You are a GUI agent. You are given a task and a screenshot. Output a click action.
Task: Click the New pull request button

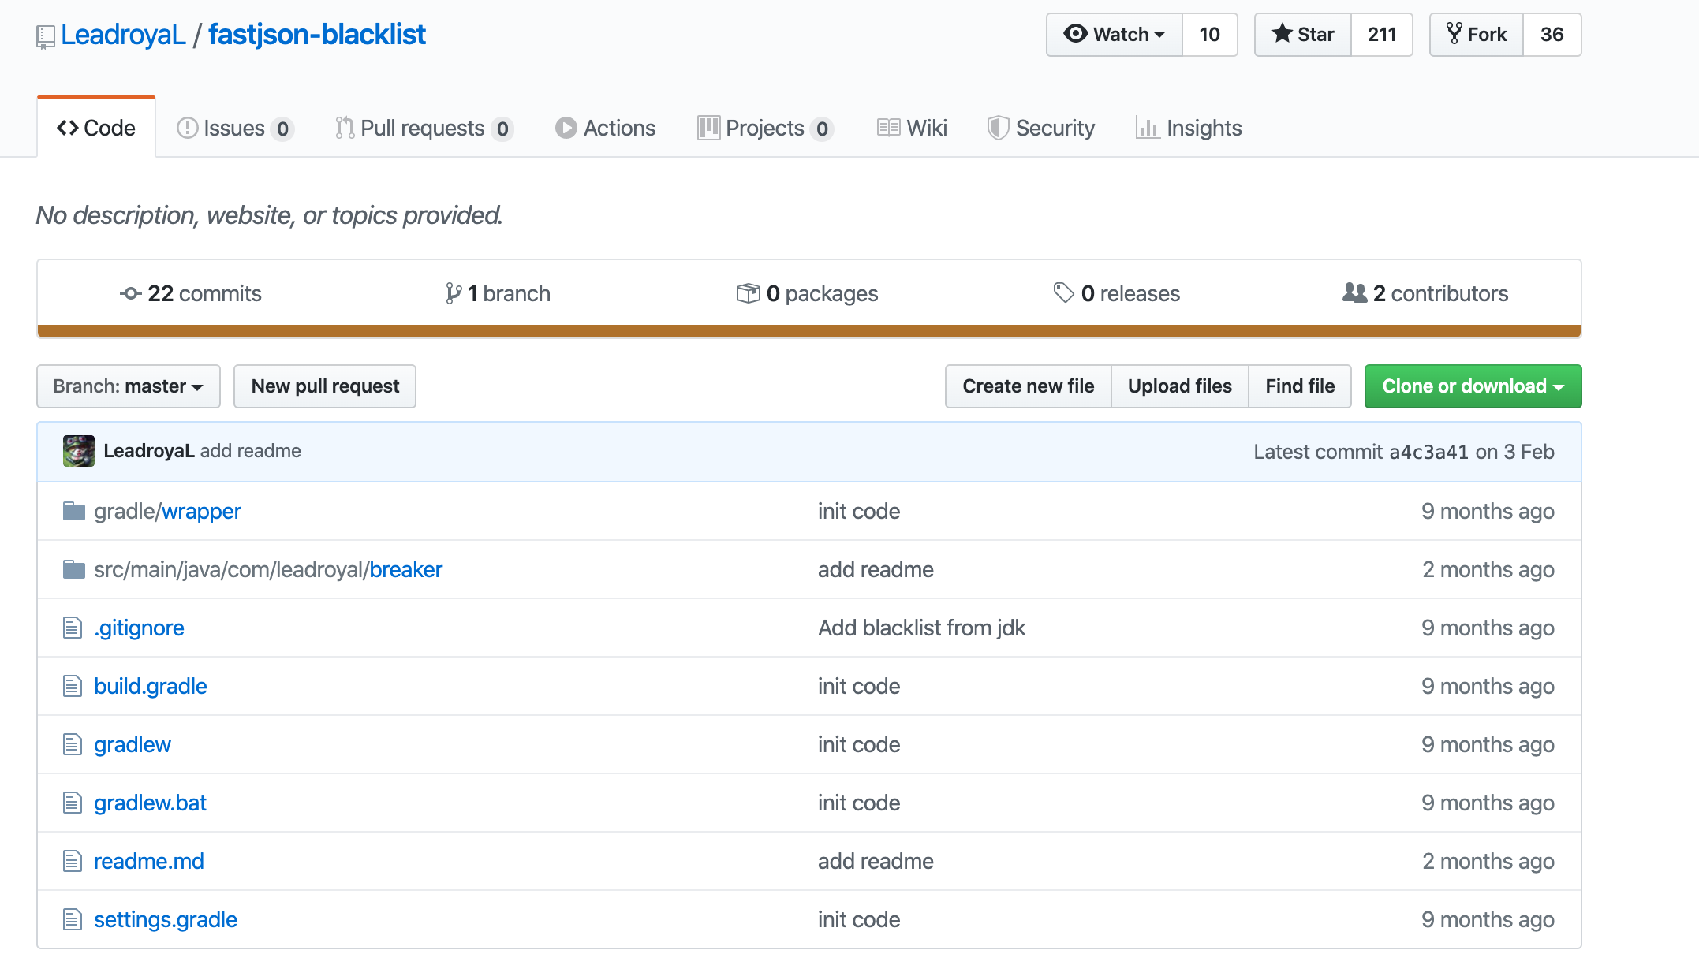coord(325,386)
